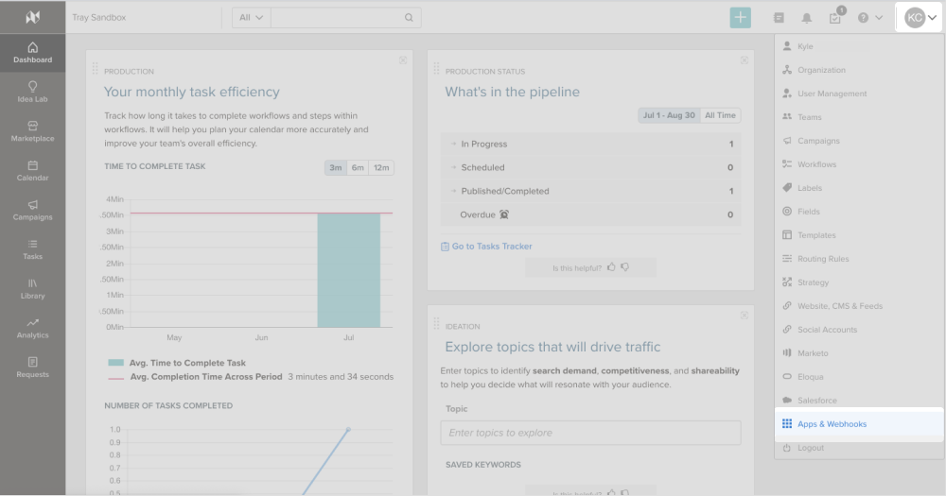The width and height of the screenshot is (946, 496).
Task: Click the thumbs up helpful icon
Action: coord(611,267)
